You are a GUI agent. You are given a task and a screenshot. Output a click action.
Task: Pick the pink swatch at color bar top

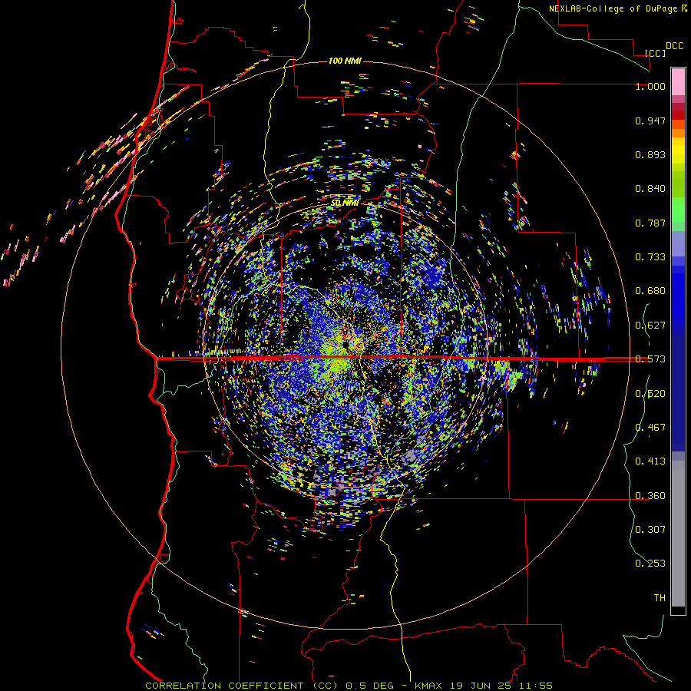tap(678, 82)
